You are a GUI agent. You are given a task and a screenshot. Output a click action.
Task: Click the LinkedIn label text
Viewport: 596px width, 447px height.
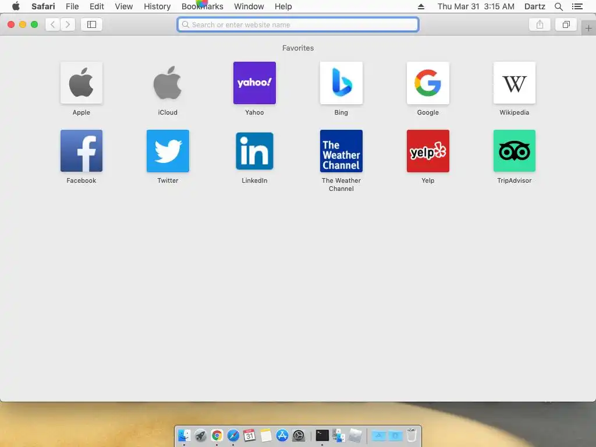[x=254, y=180]
